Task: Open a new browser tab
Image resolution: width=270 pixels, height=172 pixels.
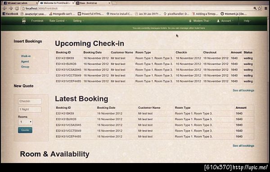Action: coord(114,3)
